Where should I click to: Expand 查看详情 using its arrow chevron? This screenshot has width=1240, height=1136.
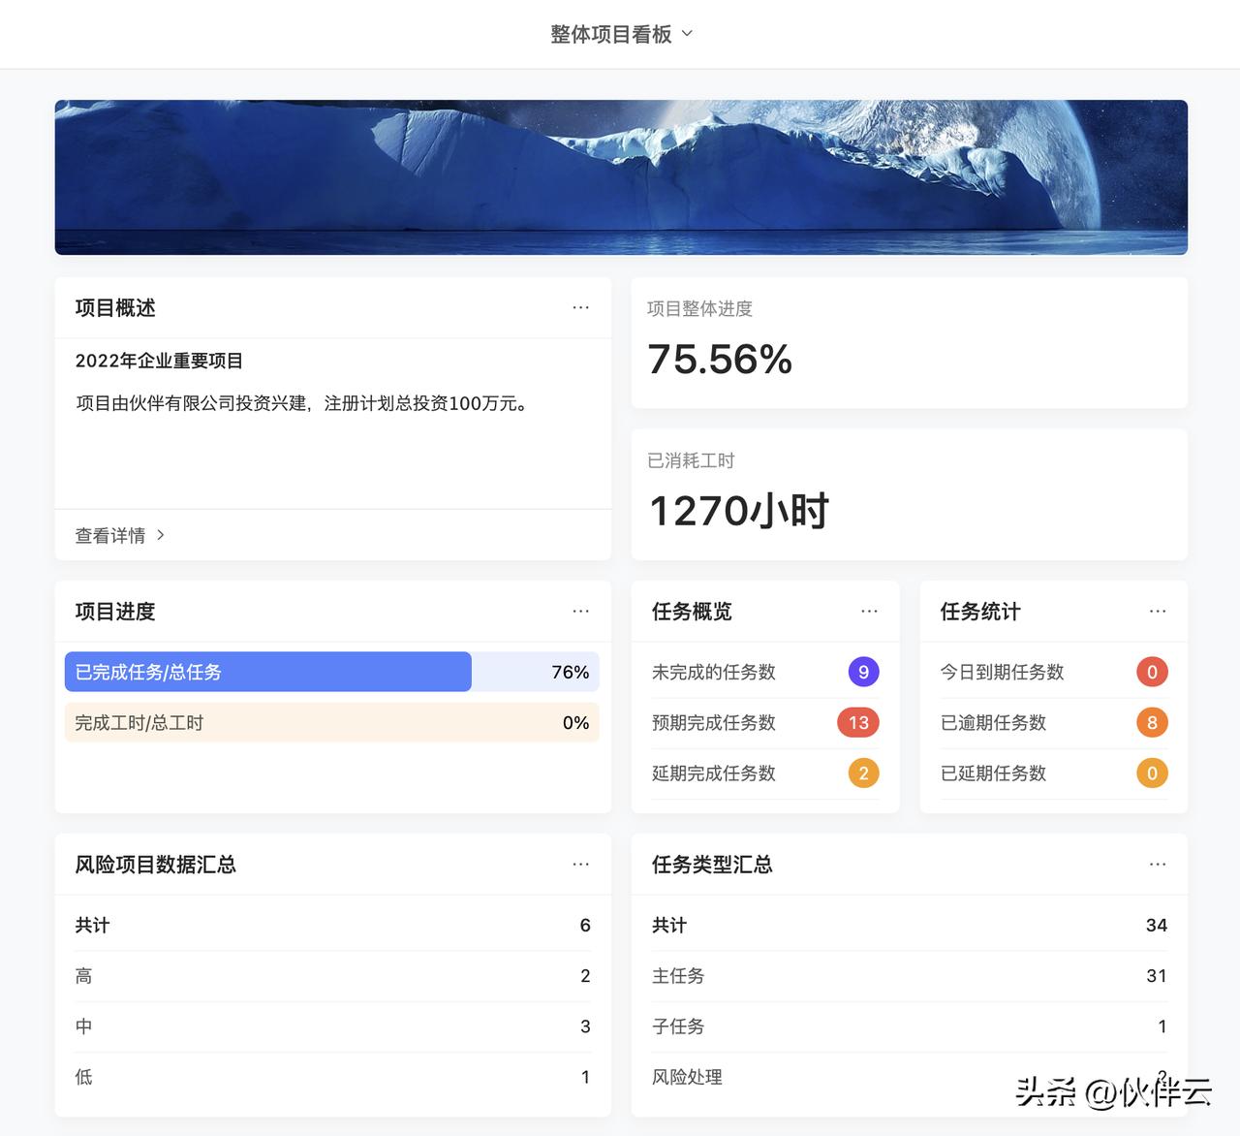click(x=161, y=535)
